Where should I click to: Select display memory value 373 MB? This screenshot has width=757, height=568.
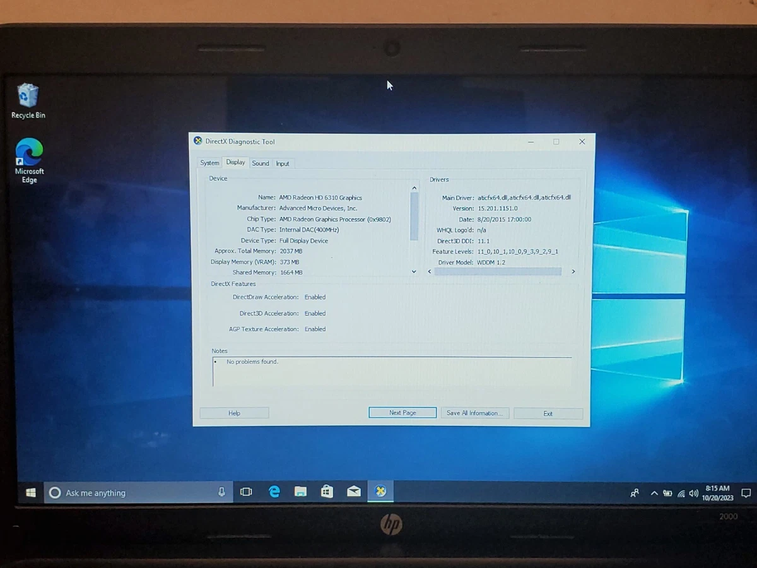tap(290, 262)
